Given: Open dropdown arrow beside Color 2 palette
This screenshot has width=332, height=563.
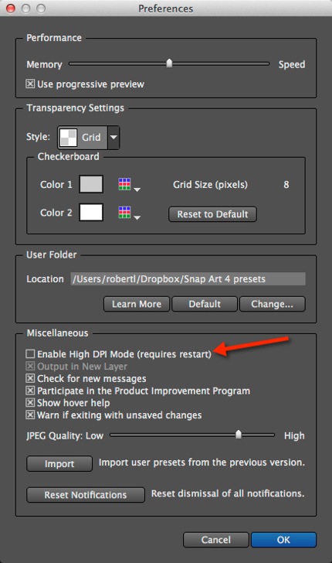Looking at the screenshot, I should coord(137,217).
